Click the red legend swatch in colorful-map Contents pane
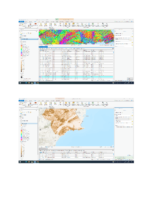 22,46
